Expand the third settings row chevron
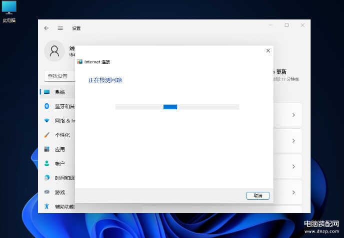The width and height of the screenshot is (344, 238). pos(293,167)
